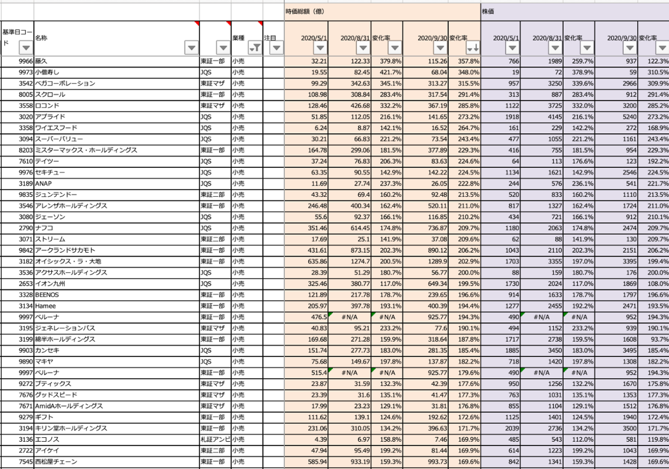Select the ナフコ name cell
This screenshot has height=469, width=669.
pos(117,229)
